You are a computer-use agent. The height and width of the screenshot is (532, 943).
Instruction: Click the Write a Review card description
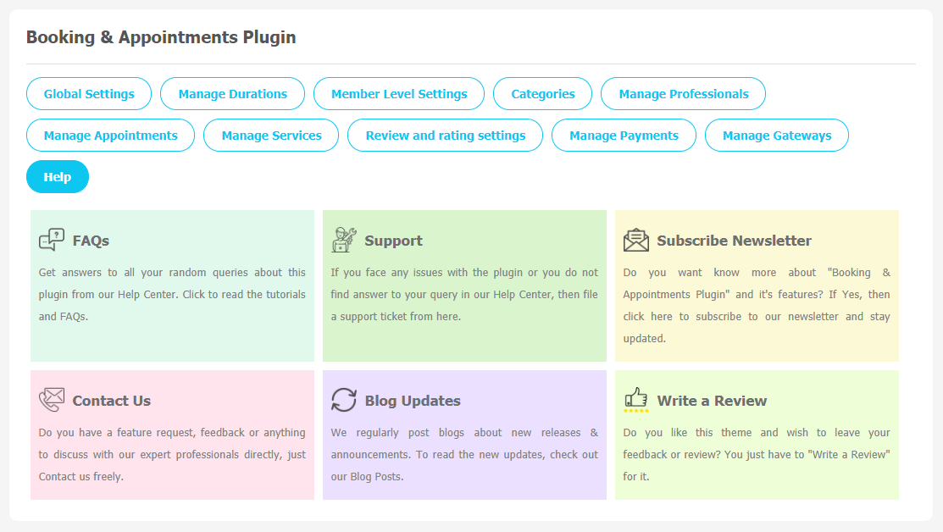pyautogui.click(x=757, y=454)
